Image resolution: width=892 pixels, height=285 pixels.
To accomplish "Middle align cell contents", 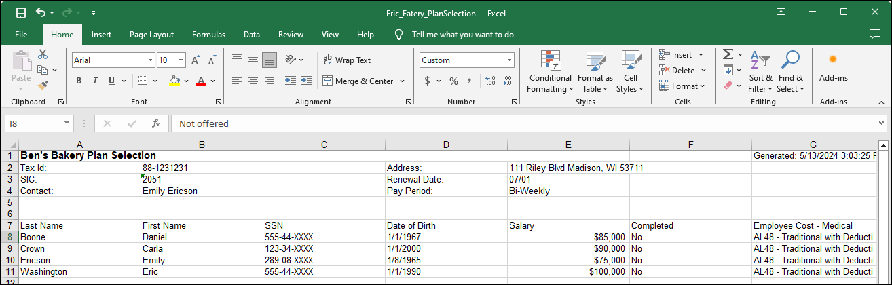I will tap(253, 59).
